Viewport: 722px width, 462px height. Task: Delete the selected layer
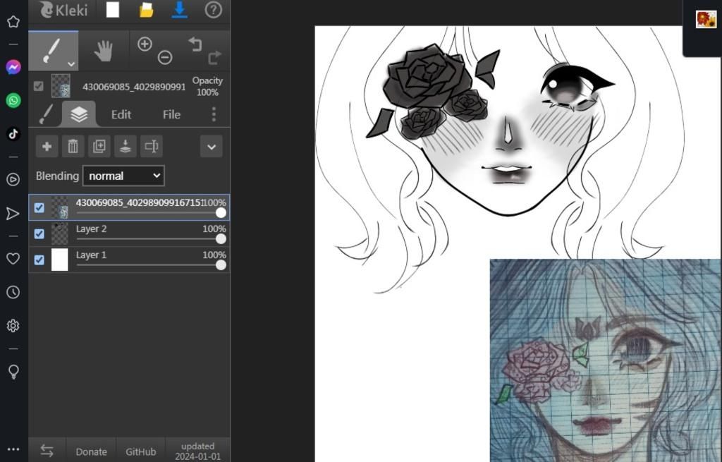pyautogui.click(x=73, y=147)
